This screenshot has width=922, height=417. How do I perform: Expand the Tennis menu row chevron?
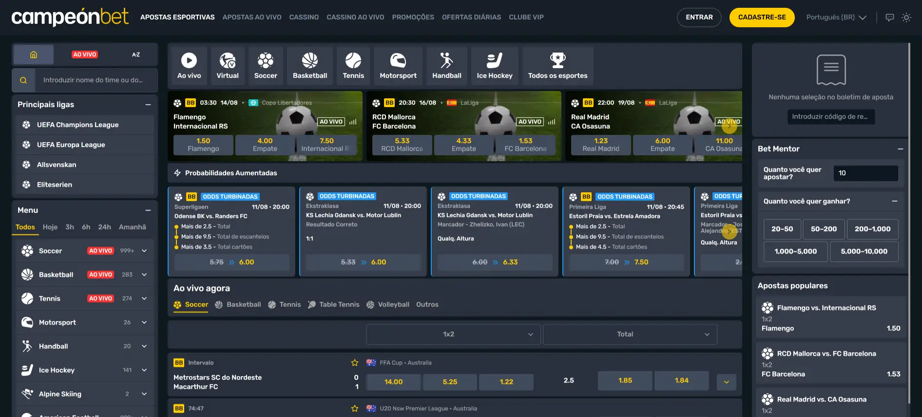pyautogui.click(x=144, y=298)
